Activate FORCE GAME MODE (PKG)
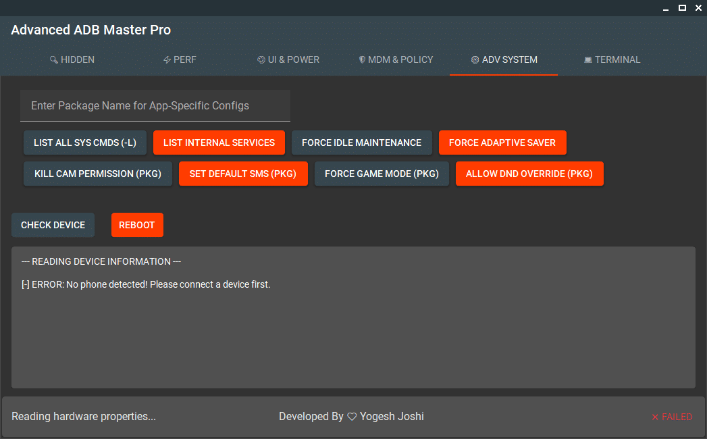 tap(382, 174)
